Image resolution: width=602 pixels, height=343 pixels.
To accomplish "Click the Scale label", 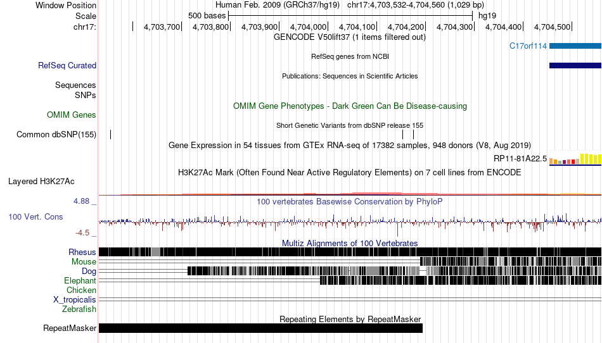I will (86, 16).
